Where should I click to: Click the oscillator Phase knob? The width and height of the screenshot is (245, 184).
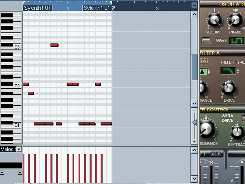[235, 20]
